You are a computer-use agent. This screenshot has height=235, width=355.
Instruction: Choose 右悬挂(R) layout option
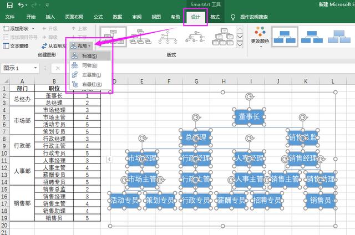[x=90, y=84]
